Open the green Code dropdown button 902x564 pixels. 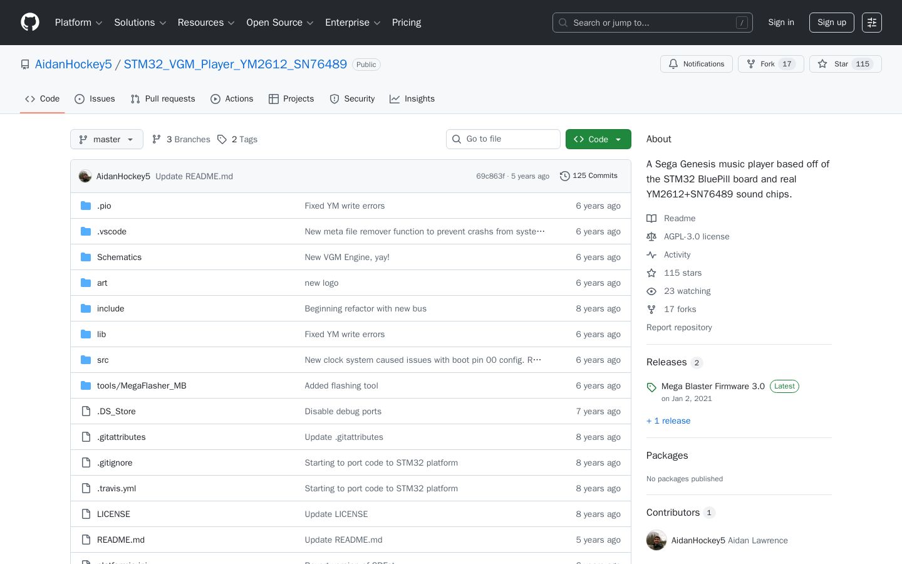[598, 139]
